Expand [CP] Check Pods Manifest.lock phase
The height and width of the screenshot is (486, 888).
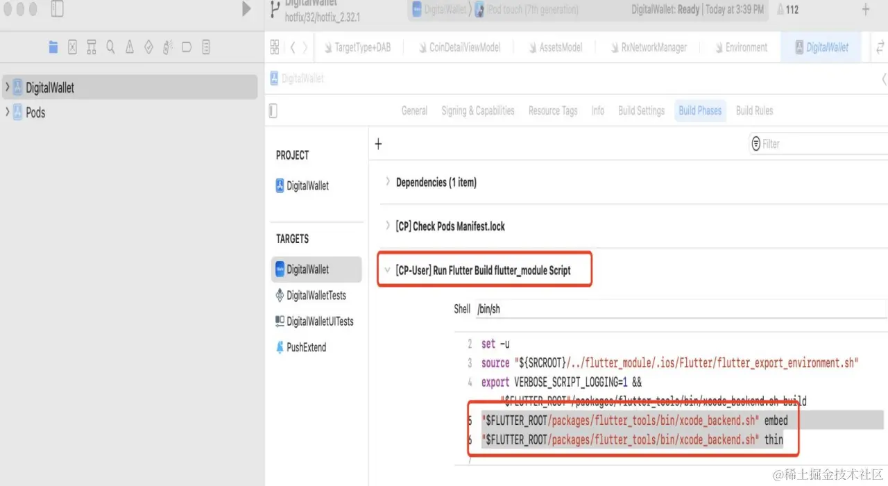click(388, 226)
